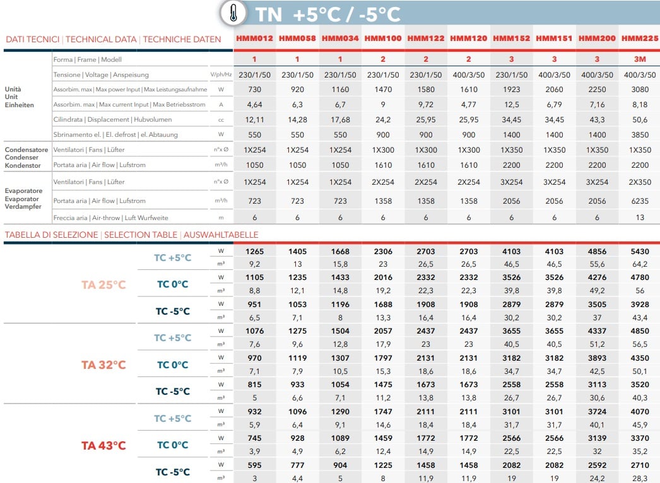The width and height of the screenshot is (660, 483).
Task: Click the HMM034 column header
Action: point(340,38)
